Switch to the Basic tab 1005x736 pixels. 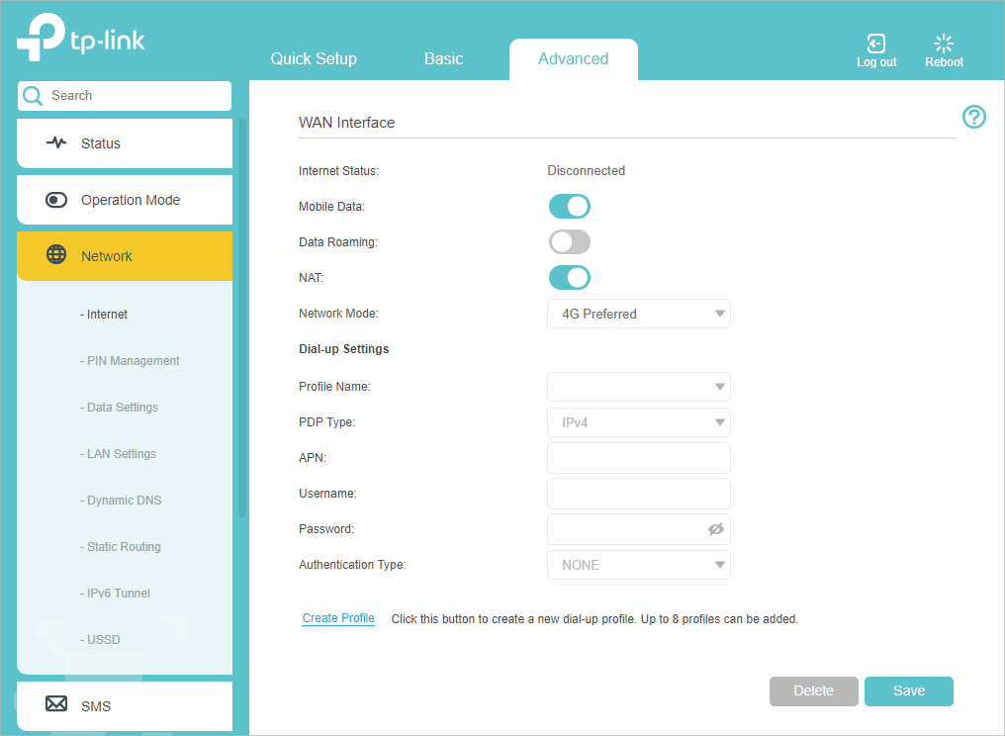coord(443,59)
